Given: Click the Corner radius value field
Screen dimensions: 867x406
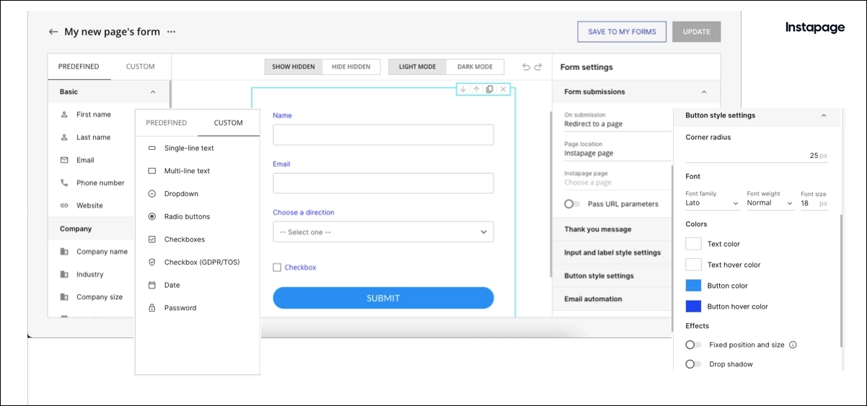Looking at the screenshot, I should 757,155.
